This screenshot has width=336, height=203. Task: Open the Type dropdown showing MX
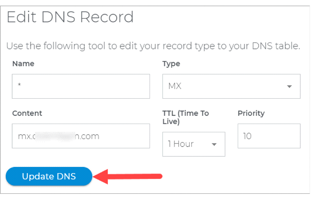pos(231,86)
